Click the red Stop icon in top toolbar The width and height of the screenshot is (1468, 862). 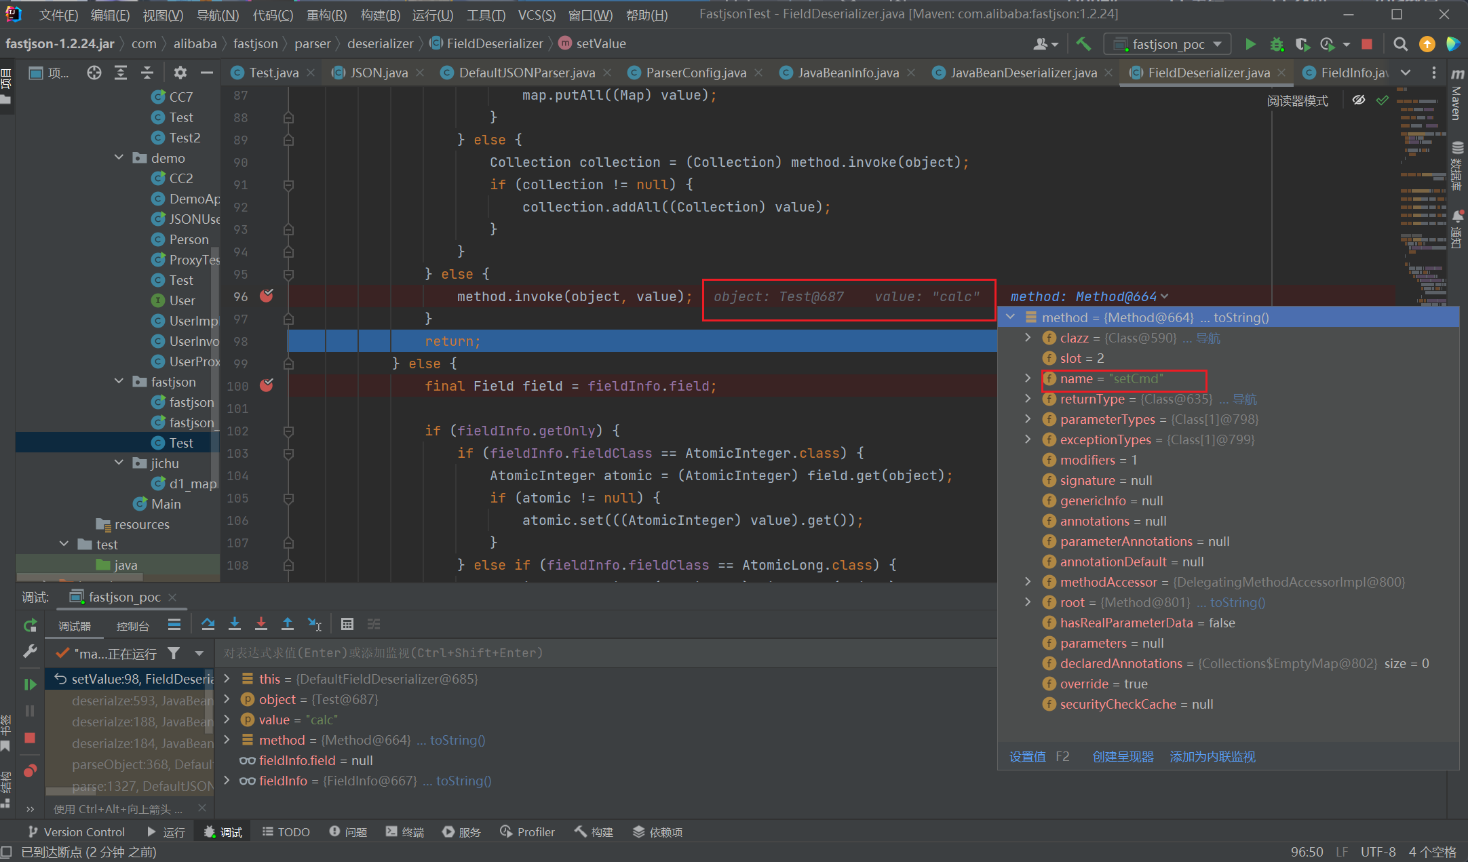(x=1367, y=44)
